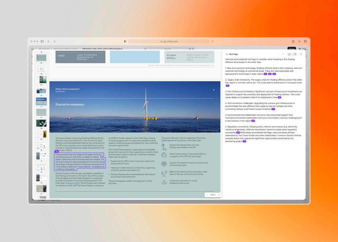Open citation 09 badge for grid connection
Image resolution: width=338 pixels, height=242 pixels.
pyautogui.click(x=273, y=109)
